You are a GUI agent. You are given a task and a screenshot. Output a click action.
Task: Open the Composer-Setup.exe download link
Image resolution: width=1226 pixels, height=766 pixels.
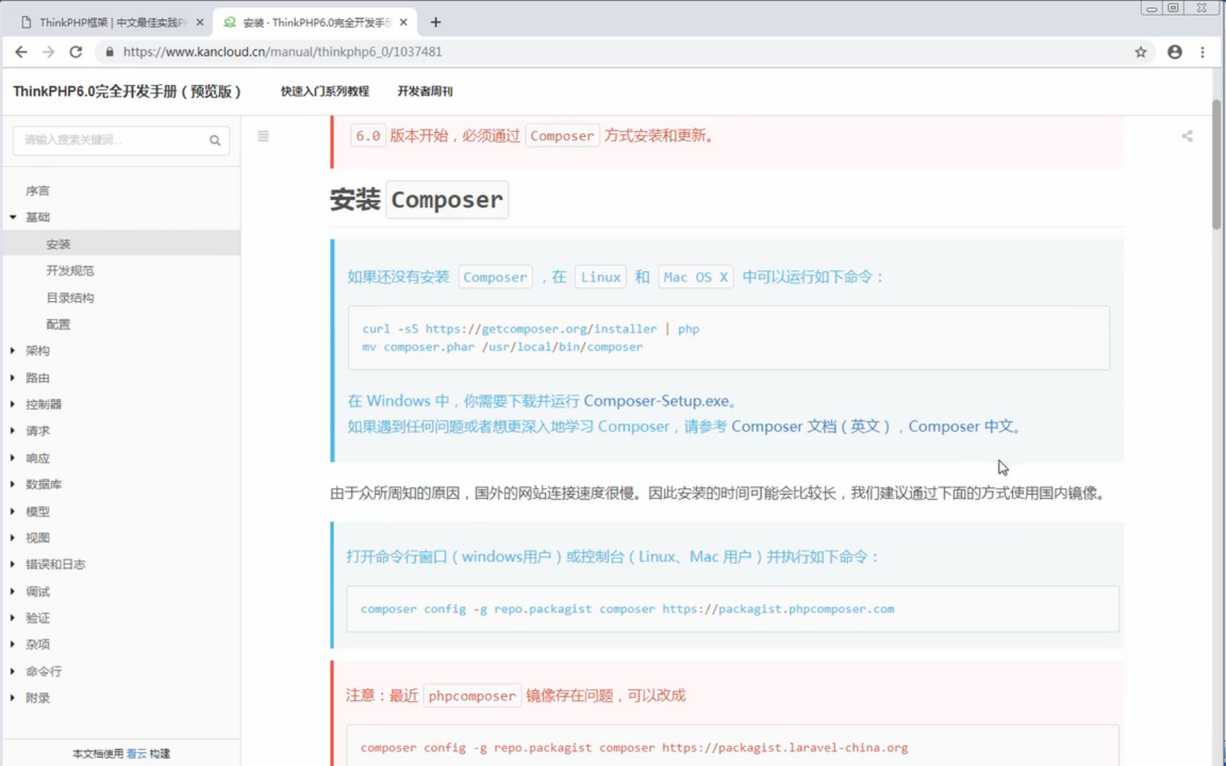point(656,401)
